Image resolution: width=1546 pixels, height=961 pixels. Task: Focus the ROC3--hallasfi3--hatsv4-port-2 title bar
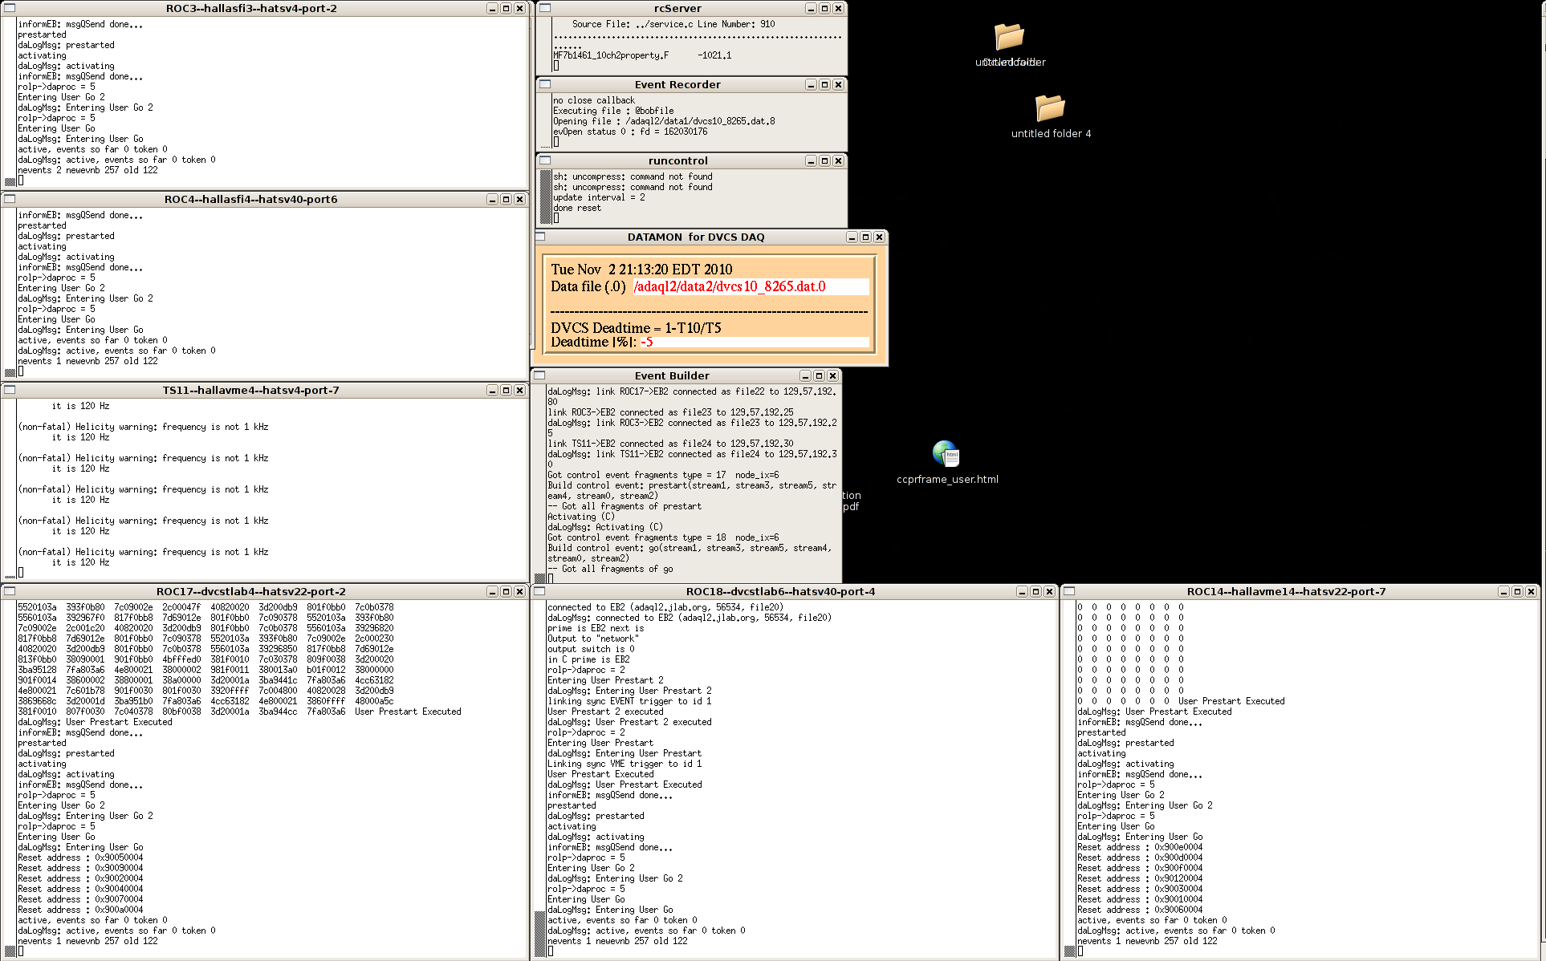pos(251,8)
